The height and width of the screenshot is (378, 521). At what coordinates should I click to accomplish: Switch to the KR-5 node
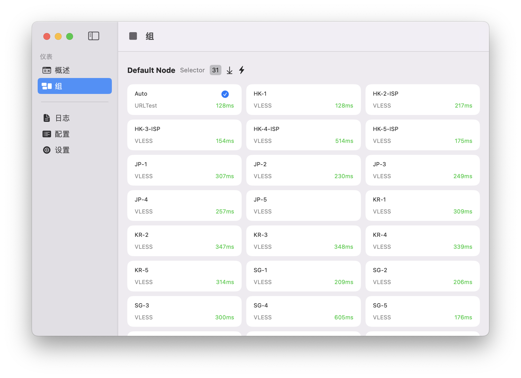pos(184,276)
